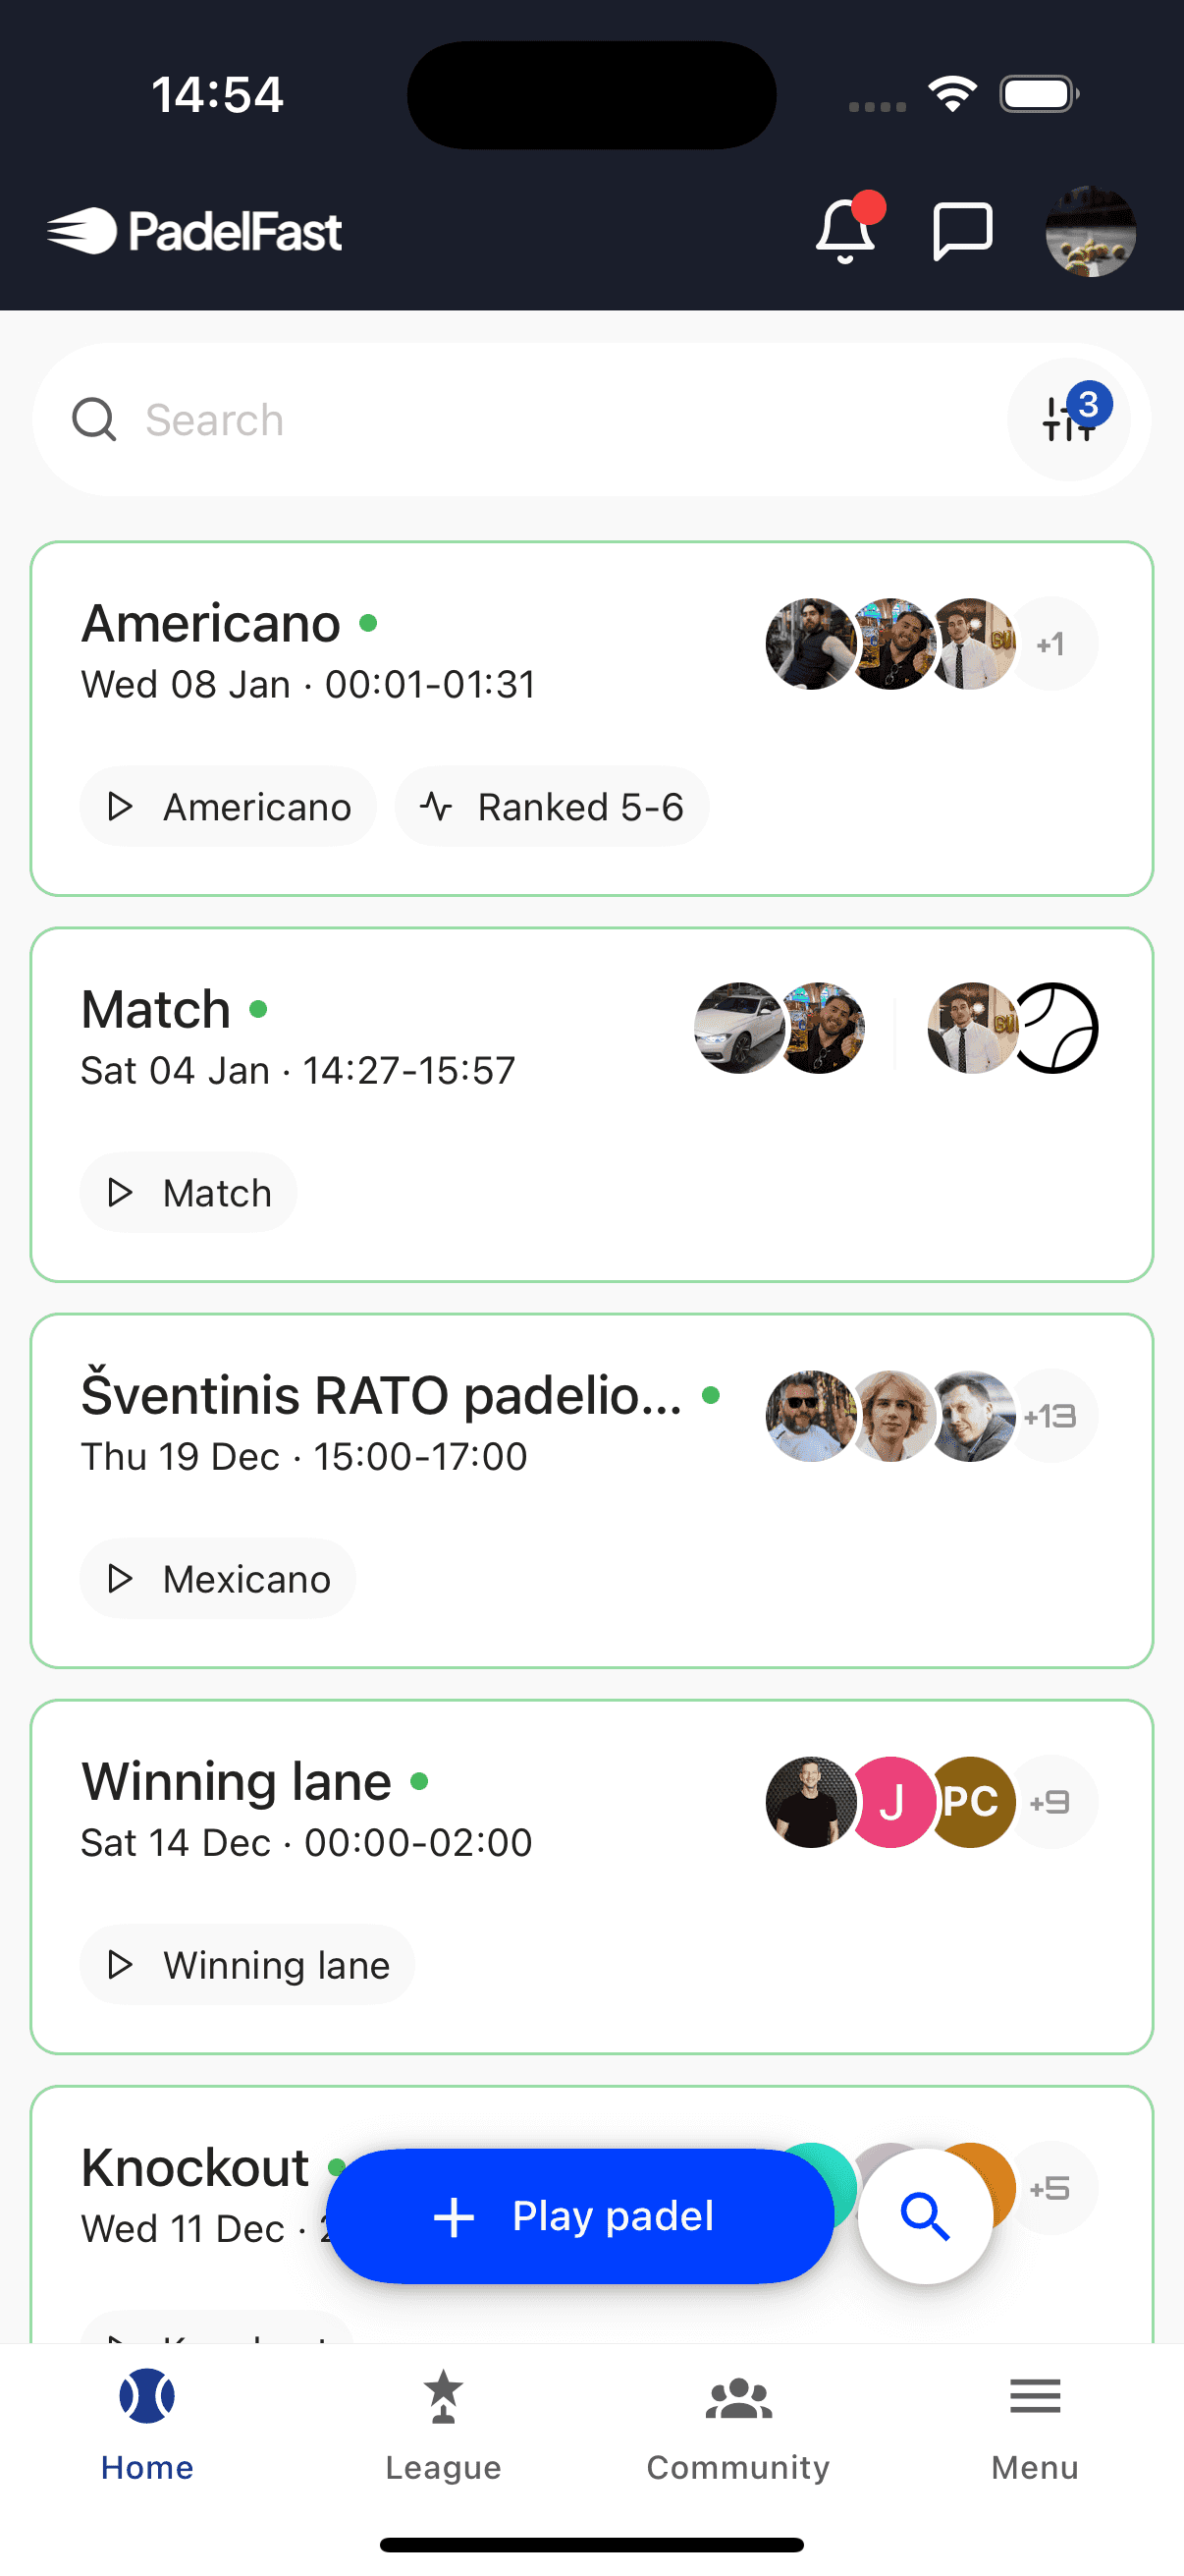Open the notifications bell

[x=847, y=230]
